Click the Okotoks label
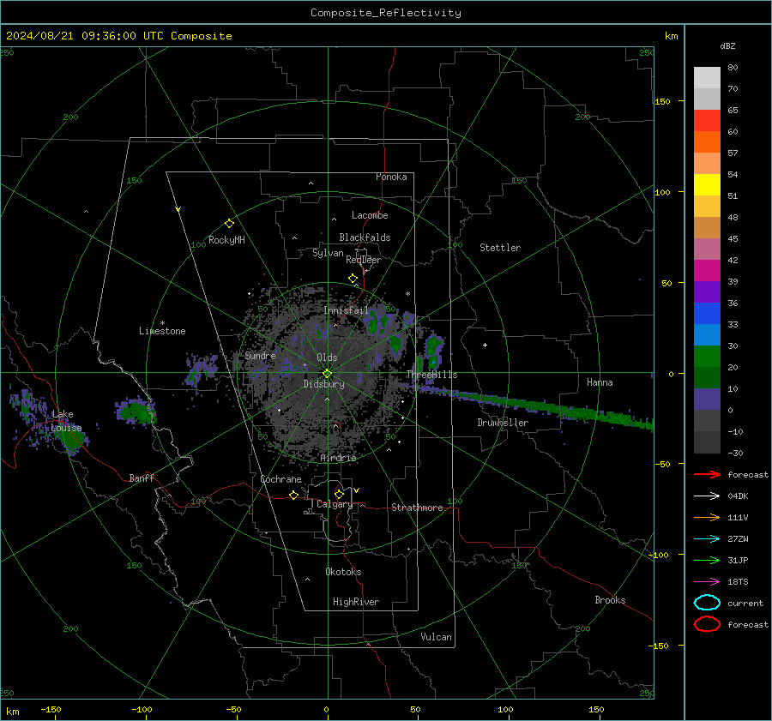The width and height of the screenshot is (772, 721). pyautogui.click(x=343, y=572)
